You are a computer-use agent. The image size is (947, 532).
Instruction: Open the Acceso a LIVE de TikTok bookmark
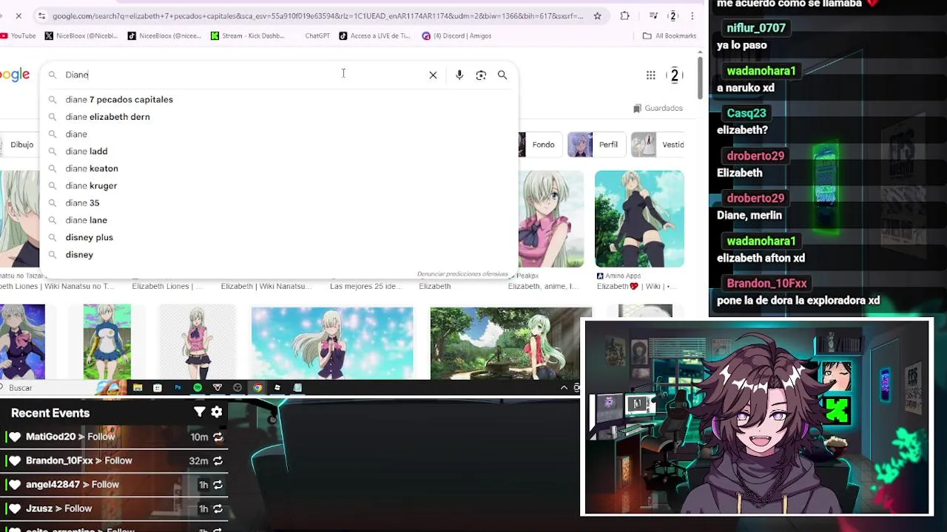pos(374,35)
